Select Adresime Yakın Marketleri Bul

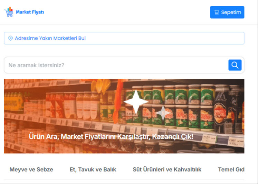(124, 38)
